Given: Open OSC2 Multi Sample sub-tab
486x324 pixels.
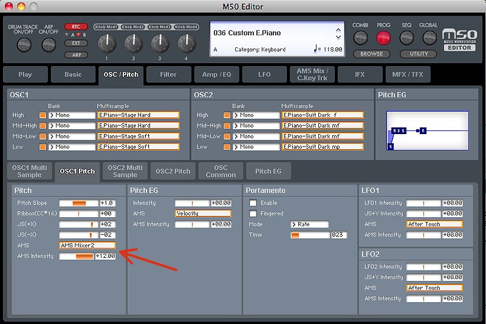Looking at the screenshot, I should pyautogui.click(x=125, y=171).
